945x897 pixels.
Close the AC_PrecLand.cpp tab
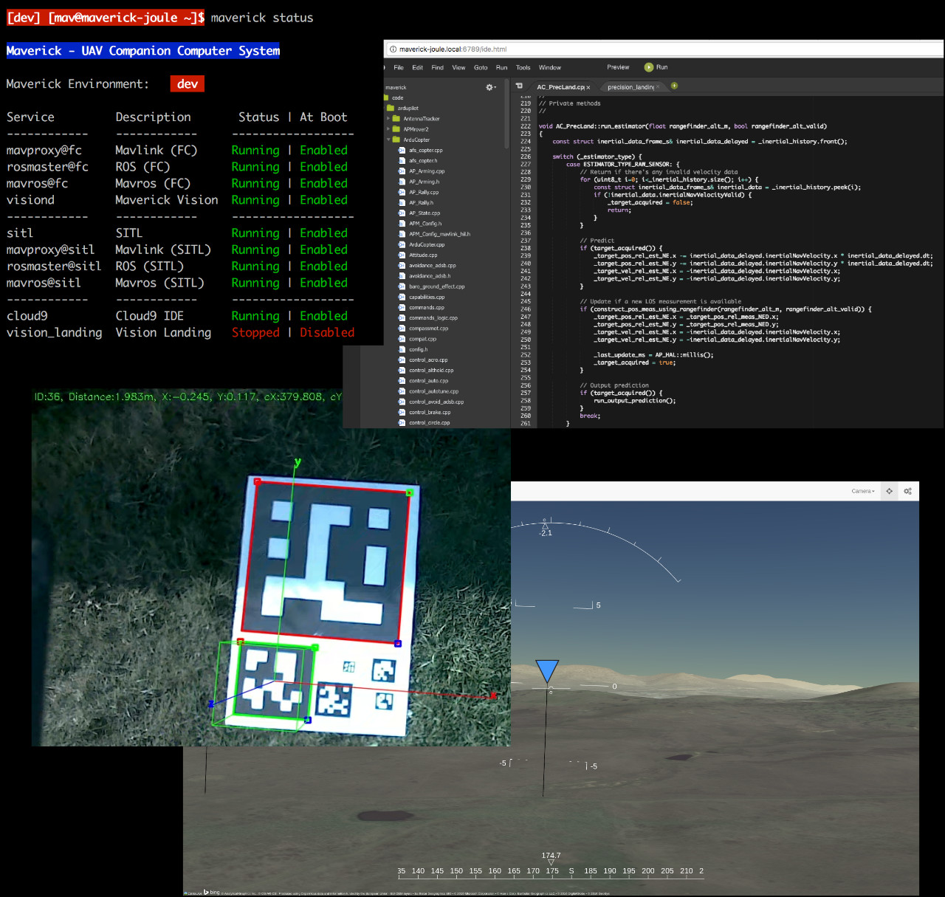pyautogui.click(x=588, y=87)
